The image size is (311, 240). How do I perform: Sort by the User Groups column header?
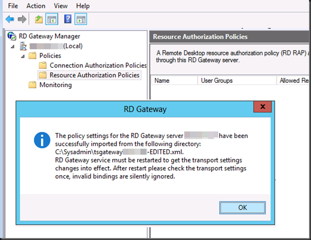[237, 80]
